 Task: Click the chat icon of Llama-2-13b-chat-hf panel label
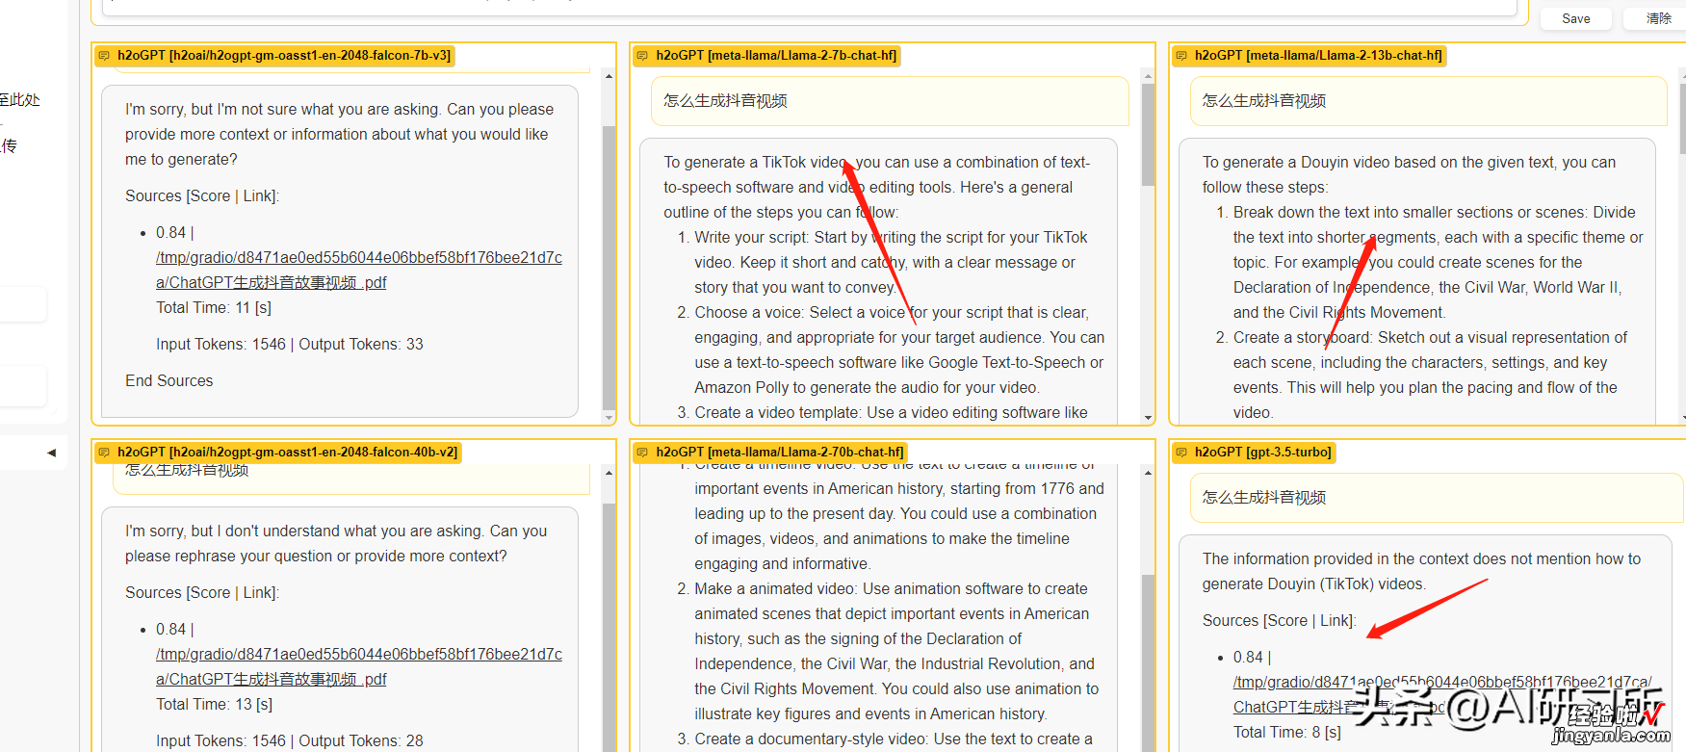[x=1181, y=56]
